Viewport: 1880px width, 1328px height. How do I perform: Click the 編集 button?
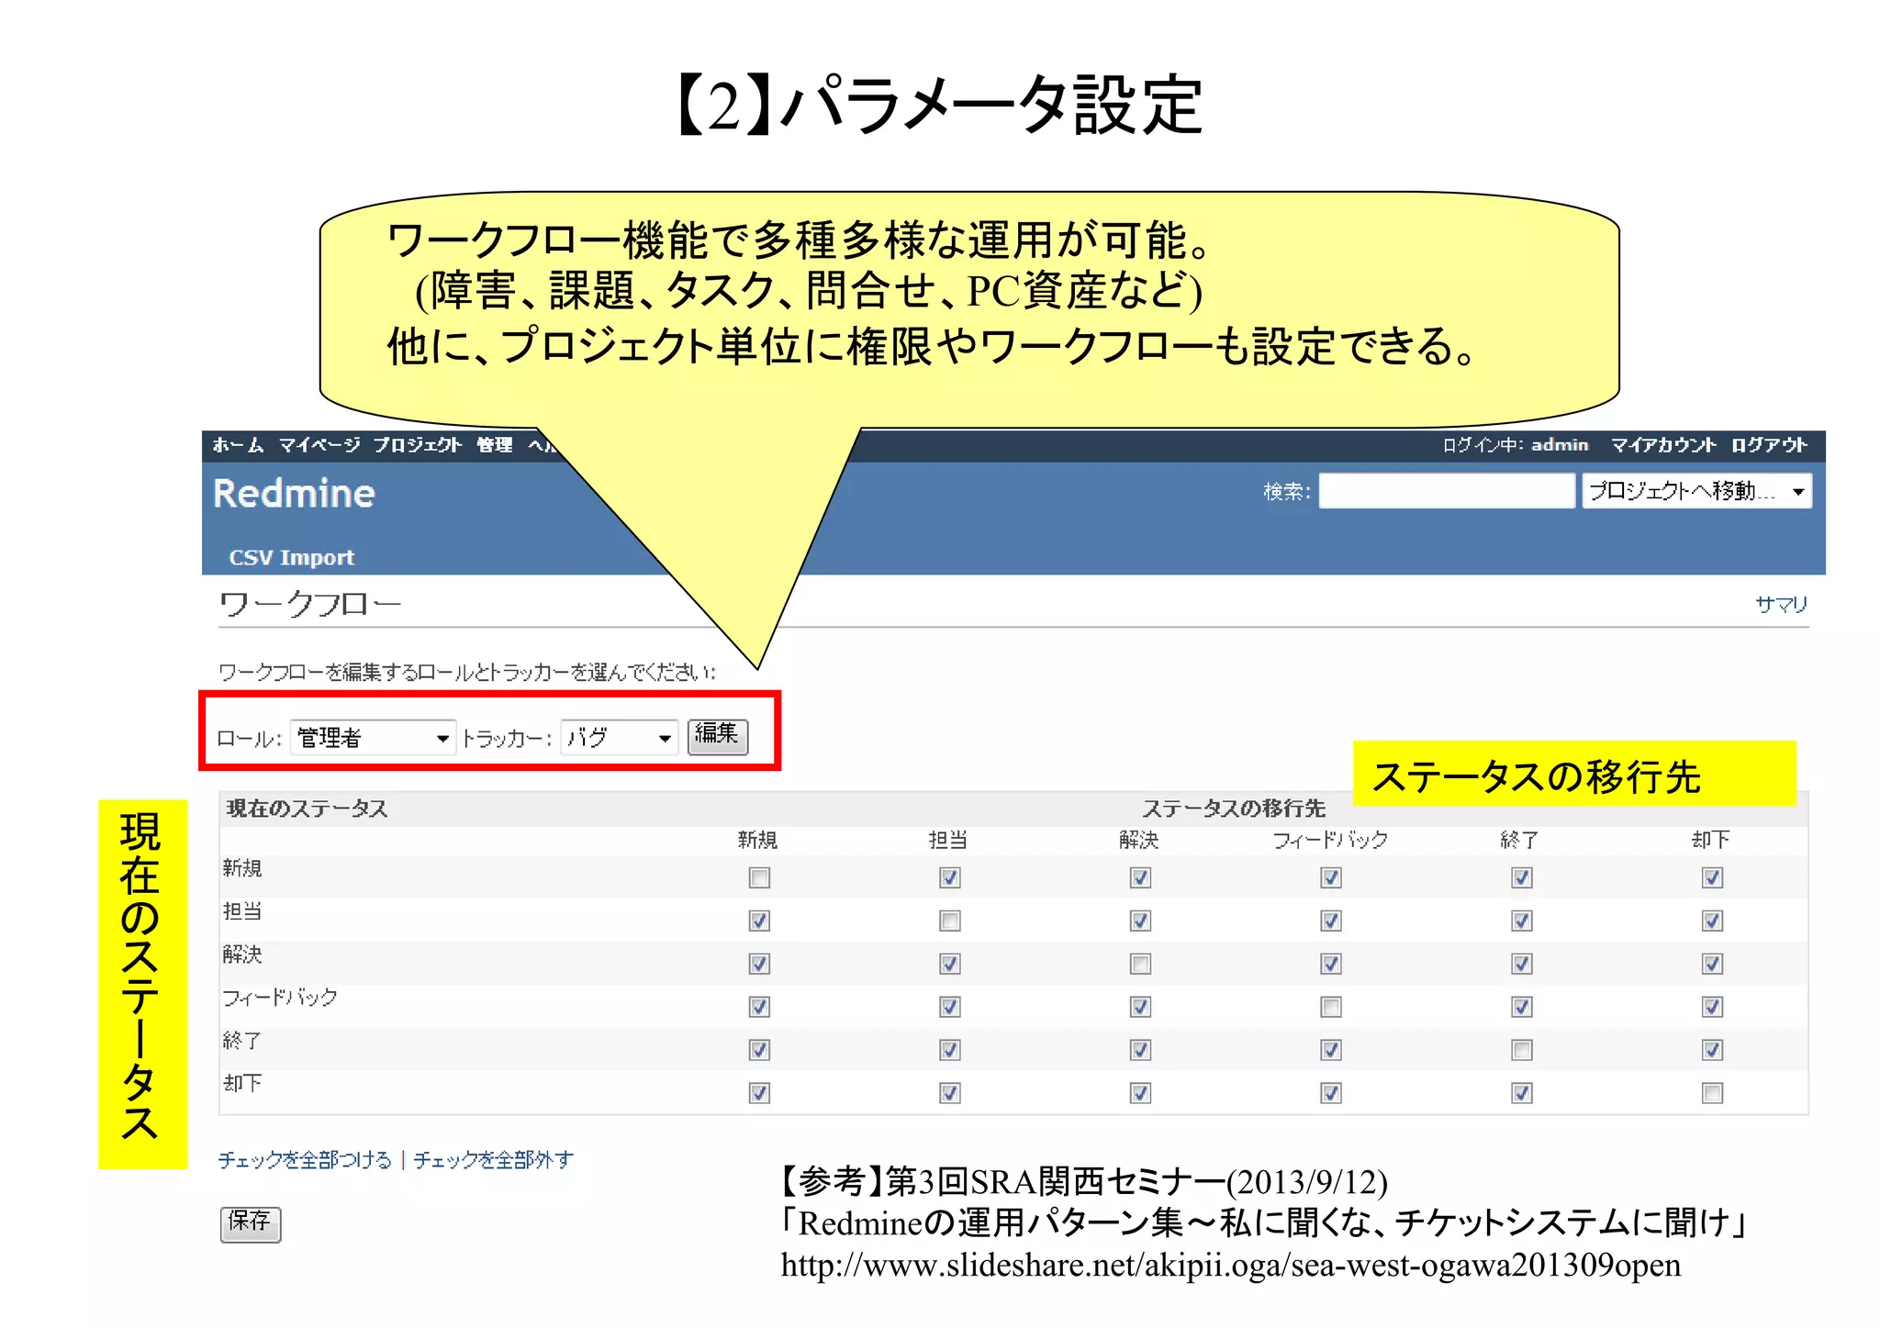pos(718,736)
